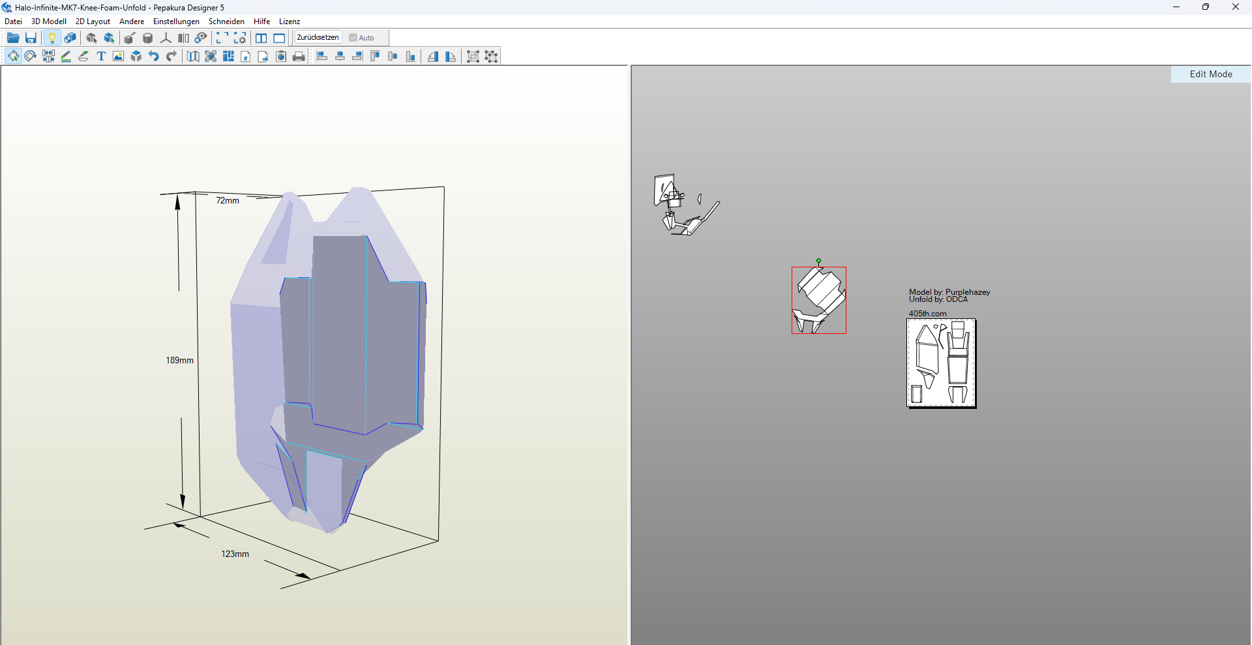The image size is (1252, 645).
Task: Open the 3D Modell menu
Action: 49,22
